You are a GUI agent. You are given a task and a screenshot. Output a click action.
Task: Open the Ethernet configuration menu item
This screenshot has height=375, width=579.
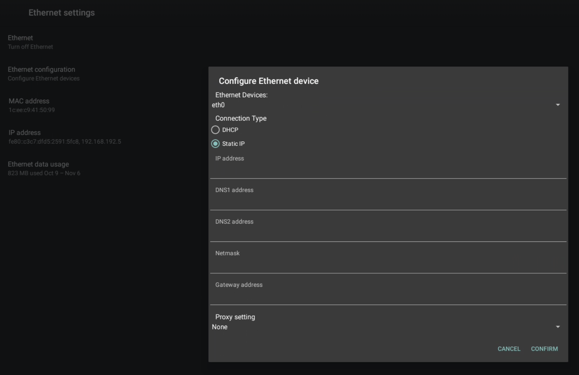[44, 74]
